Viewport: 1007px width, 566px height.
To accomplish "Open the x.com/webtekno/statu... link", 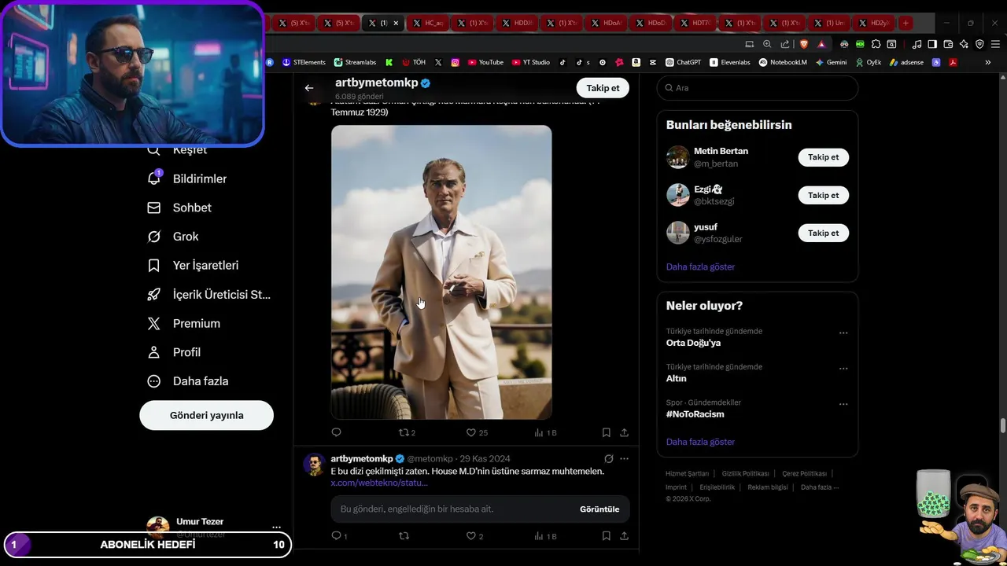I will click(379, 483).
